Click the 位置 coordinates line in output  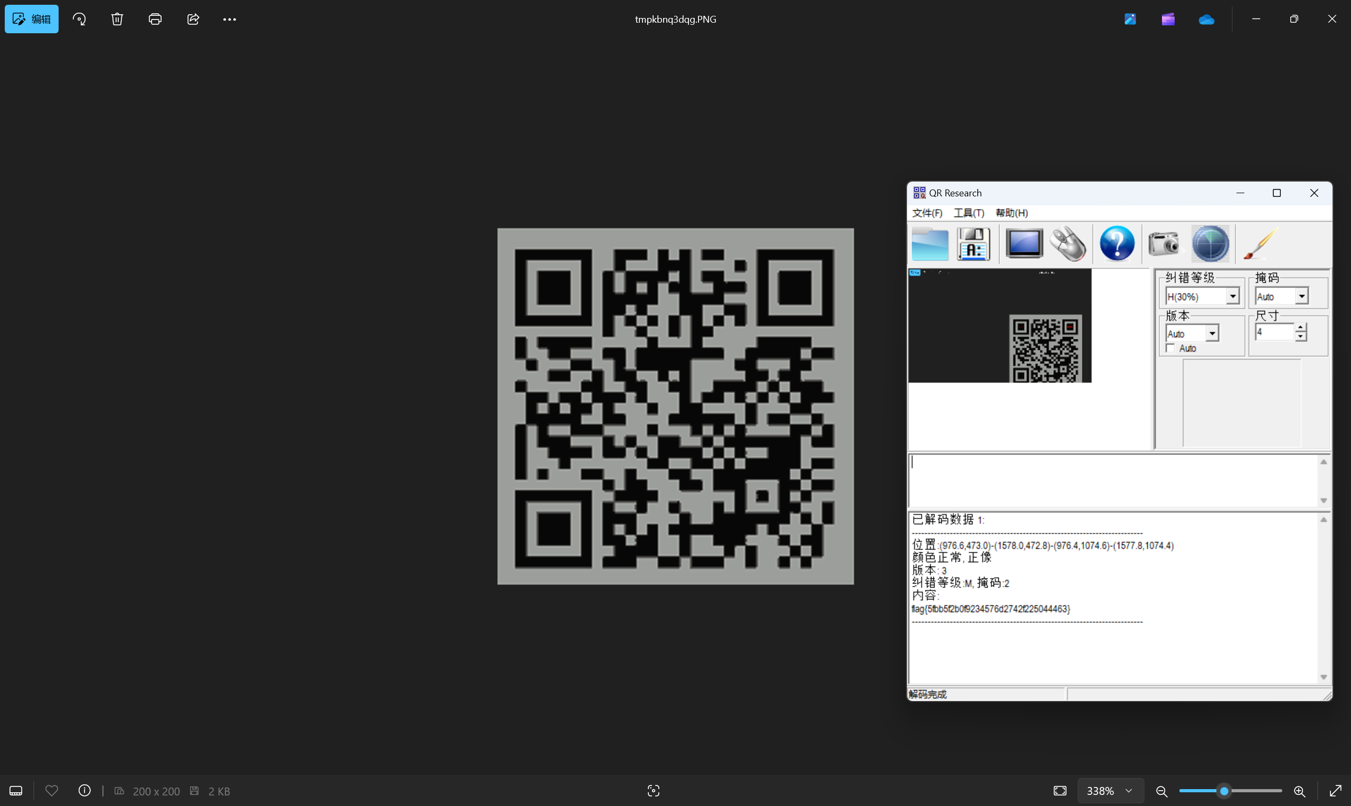point(1043,545)
